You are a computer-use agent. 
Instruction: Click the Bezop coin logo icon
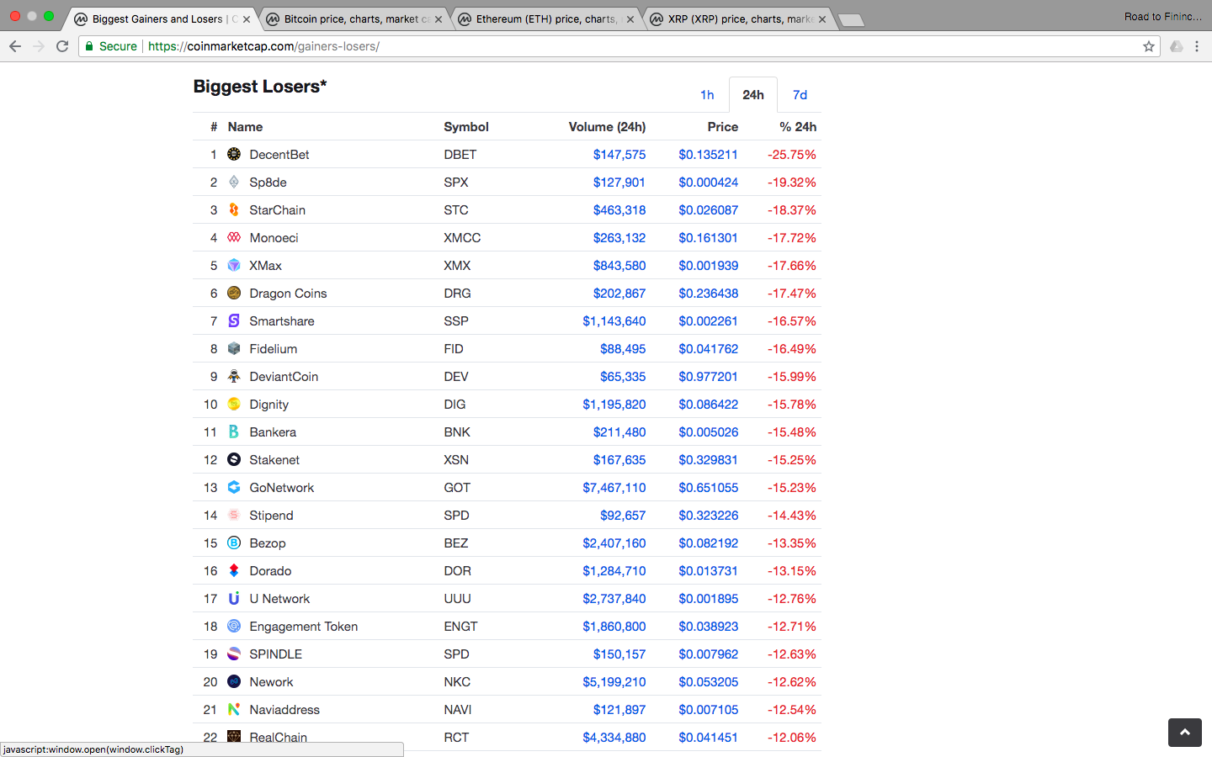pyautogui.click(x=234, y=543)
